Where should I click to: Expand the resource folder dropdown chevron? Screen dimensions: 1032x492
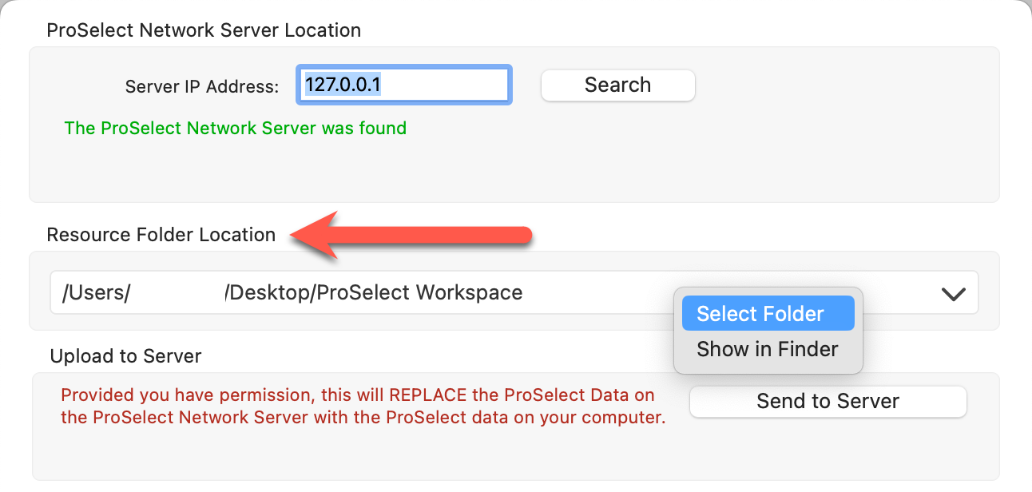coord(953,294)
